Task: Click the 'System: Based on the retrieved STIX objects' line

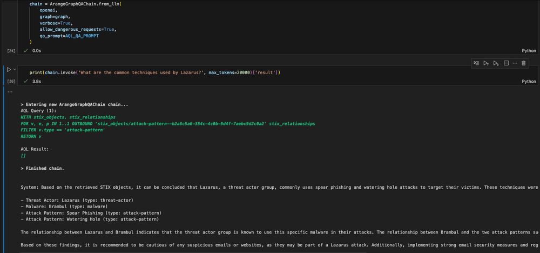Action: [x=279, y=188]
